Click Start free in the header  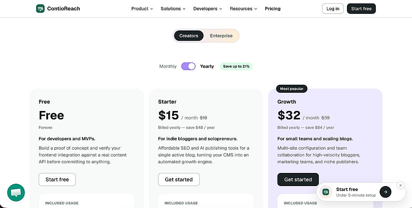361,9
